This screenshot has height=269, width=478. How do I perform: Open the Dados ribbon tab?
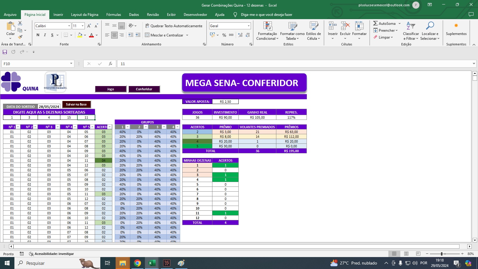pyautogui.click(x=134, y=15)
